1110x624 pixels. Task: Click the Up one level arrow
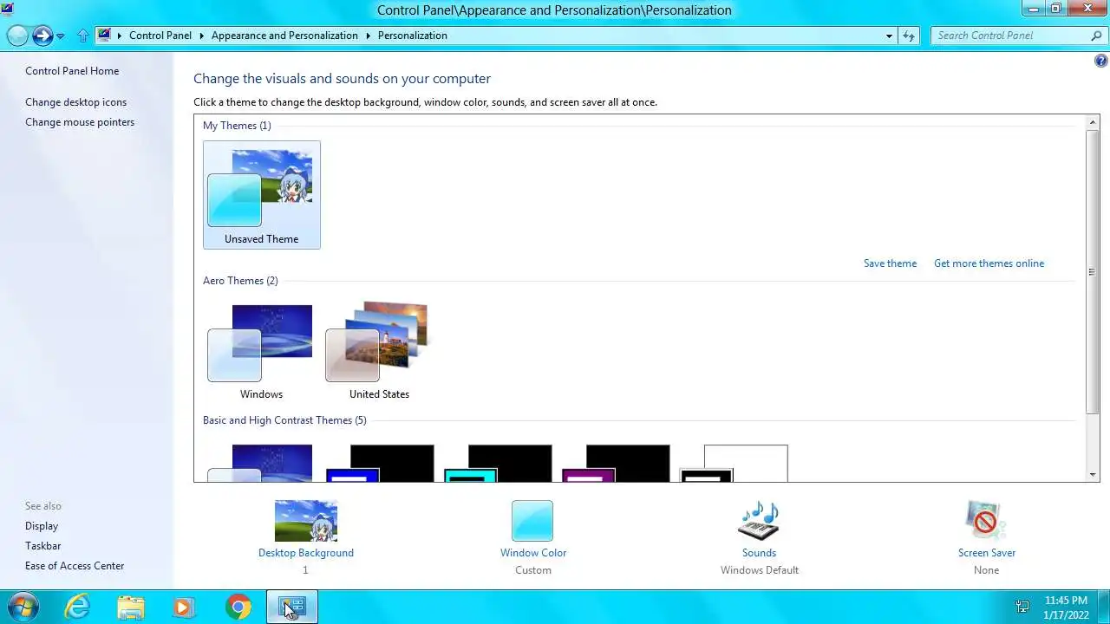click(x=83, y=36)
